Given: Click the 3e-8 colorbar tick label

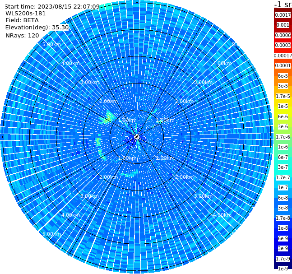Looking at the screenshot, I should pos(283,208).
